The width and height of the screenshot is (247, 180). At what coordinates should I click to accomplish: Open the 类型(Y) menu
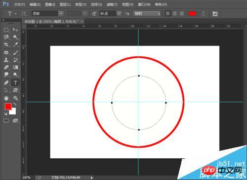[81, 4]
